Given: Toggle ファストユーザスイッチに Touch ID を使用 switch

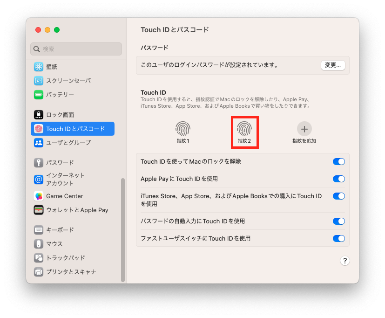Looking at the screenshot, I should tap(339, 238).
